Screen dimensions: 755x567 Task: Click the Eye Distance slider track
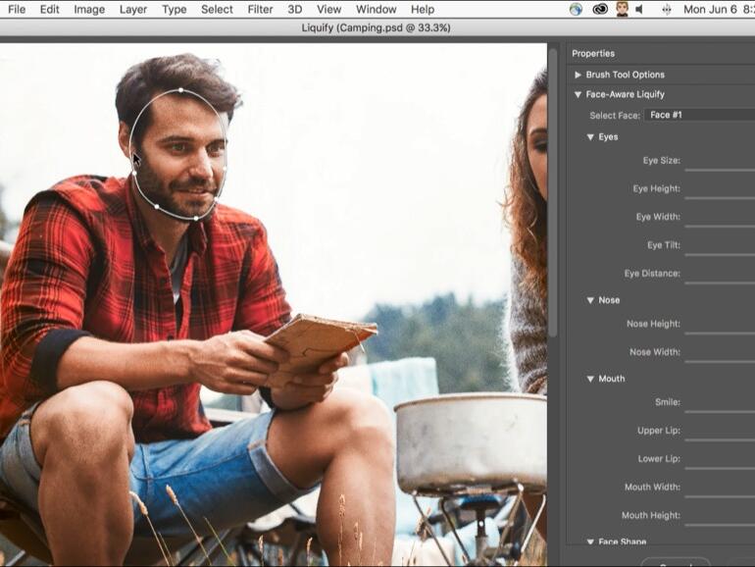click(720, 283)
